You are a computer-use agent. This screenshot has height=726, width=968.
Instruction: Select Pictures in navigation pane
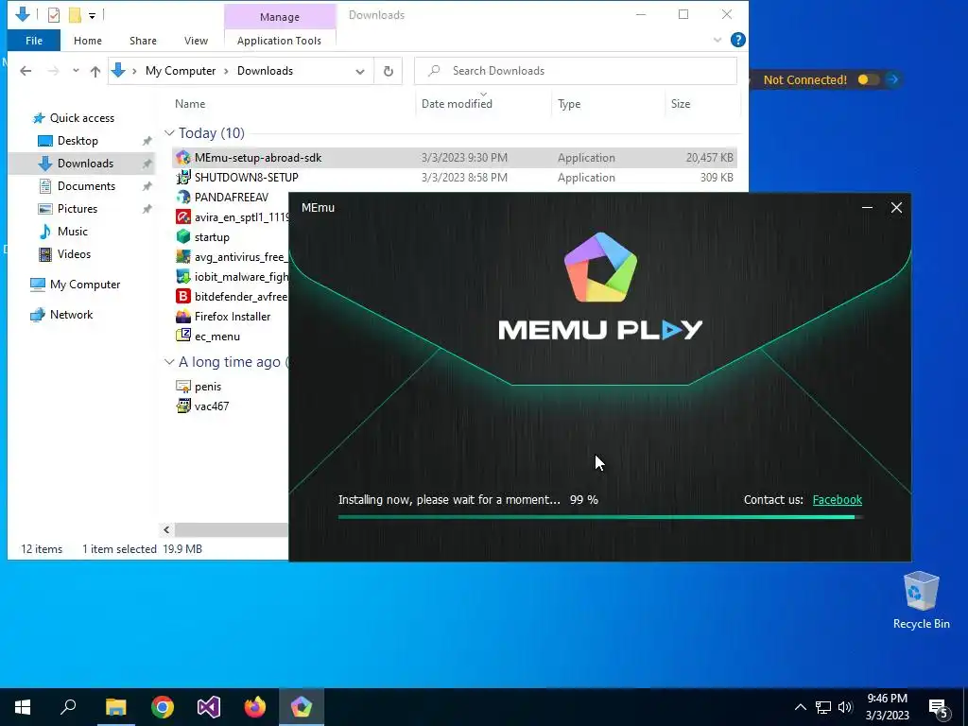pyautogui.click(x=78, y=209)
